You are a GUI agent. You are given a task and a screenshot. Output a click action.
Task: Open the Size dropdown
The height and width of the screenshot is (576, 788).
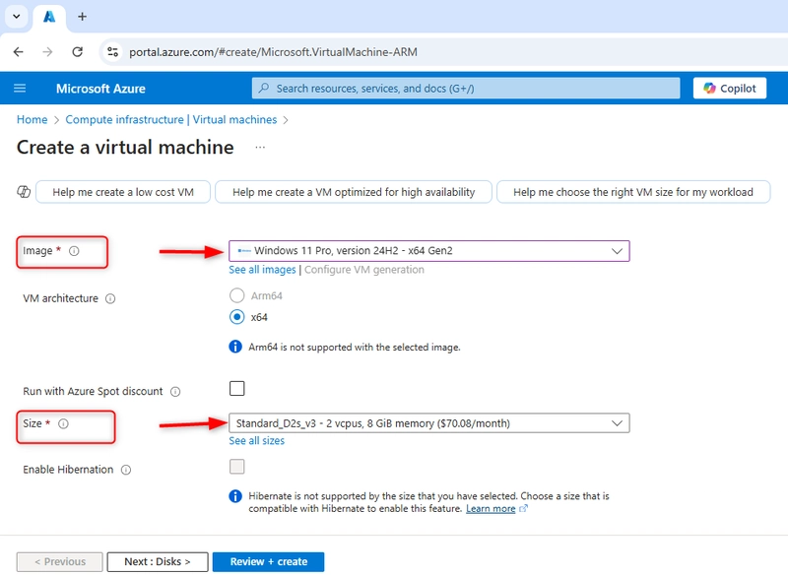click(x=428, y=423)
